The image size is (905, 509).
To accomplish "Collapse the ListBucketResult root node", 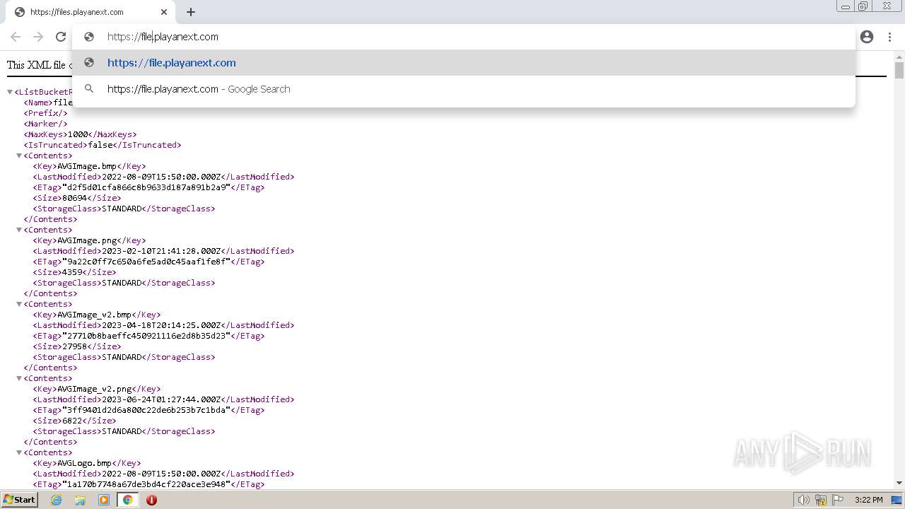I will (x=10, y=92).
